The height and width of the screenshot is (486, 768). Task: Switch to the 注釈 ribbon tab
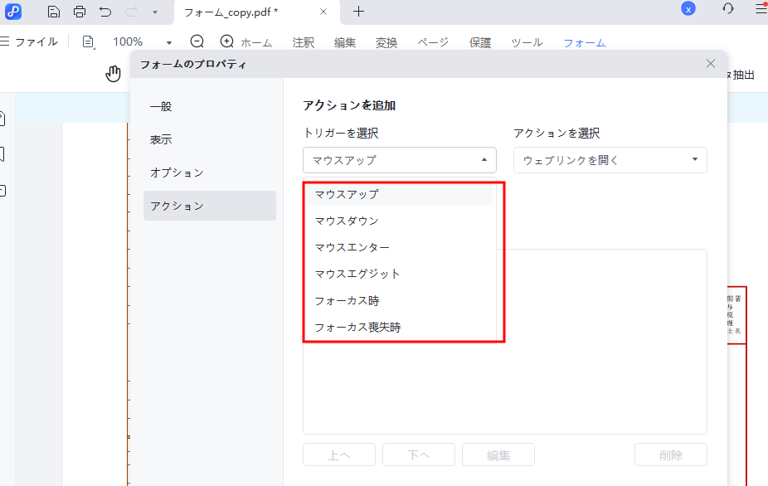pos(303,42)
